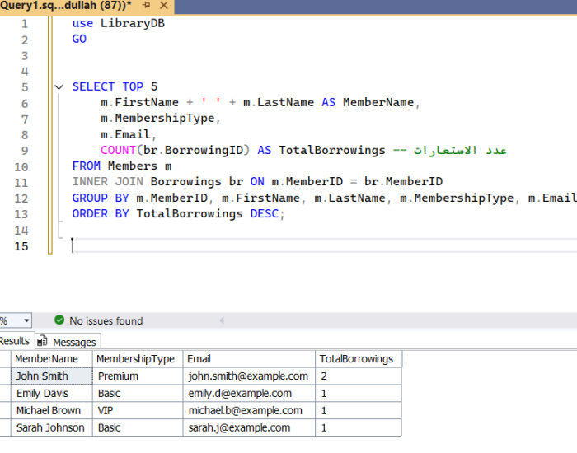This screenshot has width=577, height=453.
Task: Switch to the Results tab
Action: click(x=14, y=341)
